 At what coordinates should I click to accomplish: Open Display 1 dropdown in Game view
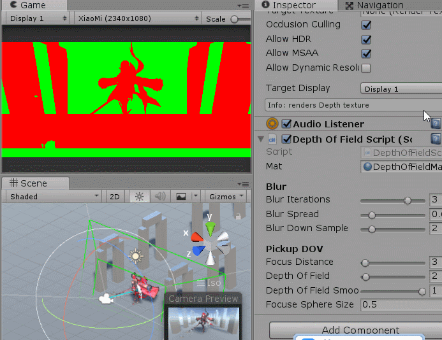38,18
